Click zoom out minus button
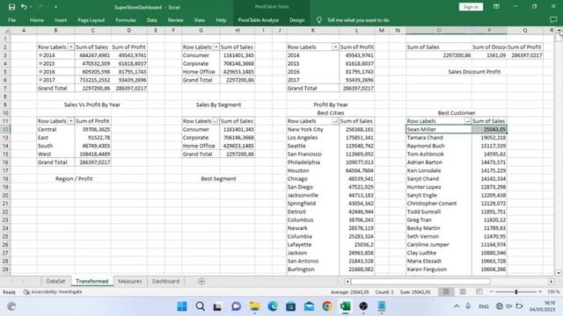Viewport: 563px width, 316px height. coord(491,291)
